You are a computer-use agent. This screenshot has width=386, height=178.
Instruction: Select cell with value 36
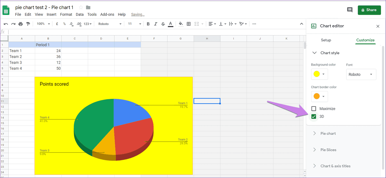click(48, 56)
